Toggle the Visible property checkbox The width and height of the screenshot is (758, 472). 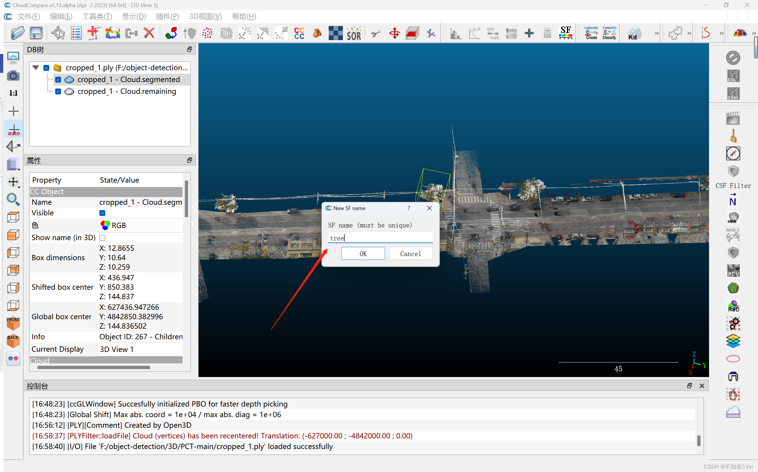click(x=102, y=213)
